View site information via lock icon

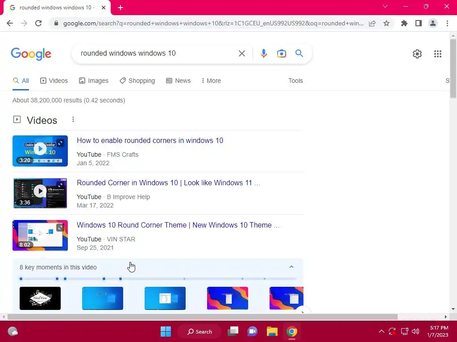coord(56,23)
